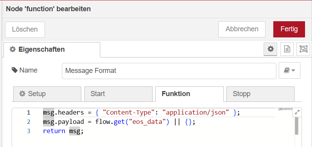The width and height of the screenshot is (312, 147).
Task: Click code line 2 with msg.payload
Action: point(119,122)
